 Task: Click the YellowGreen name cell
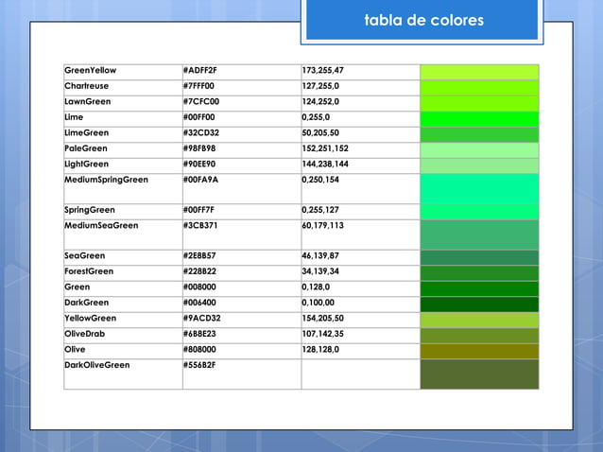[x=122, y=319]
